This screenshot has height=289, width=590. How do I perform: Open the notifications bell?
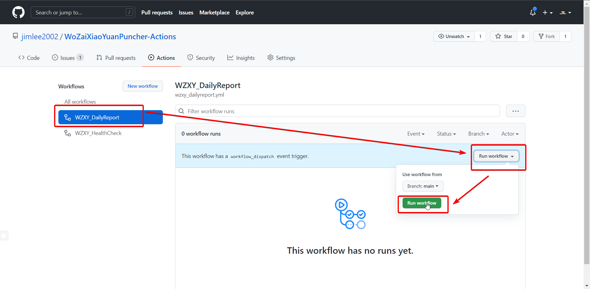[533, 12]
